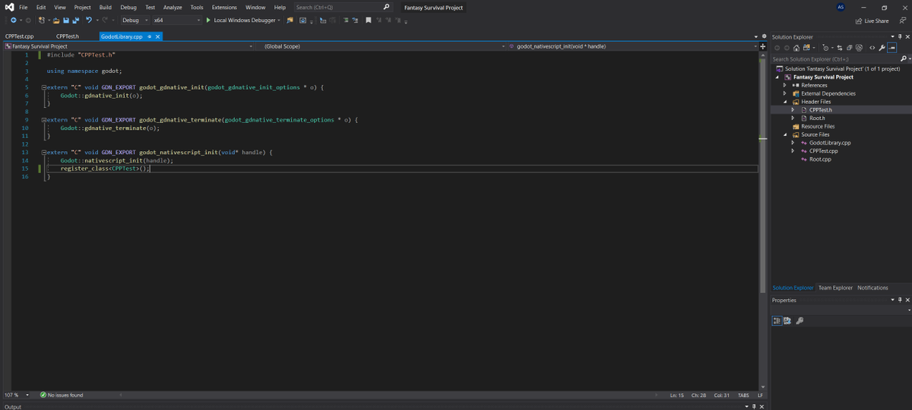The image size is (912, 410).
Task: Collapse code block at line 5
Action: click(x=43, y=87)
